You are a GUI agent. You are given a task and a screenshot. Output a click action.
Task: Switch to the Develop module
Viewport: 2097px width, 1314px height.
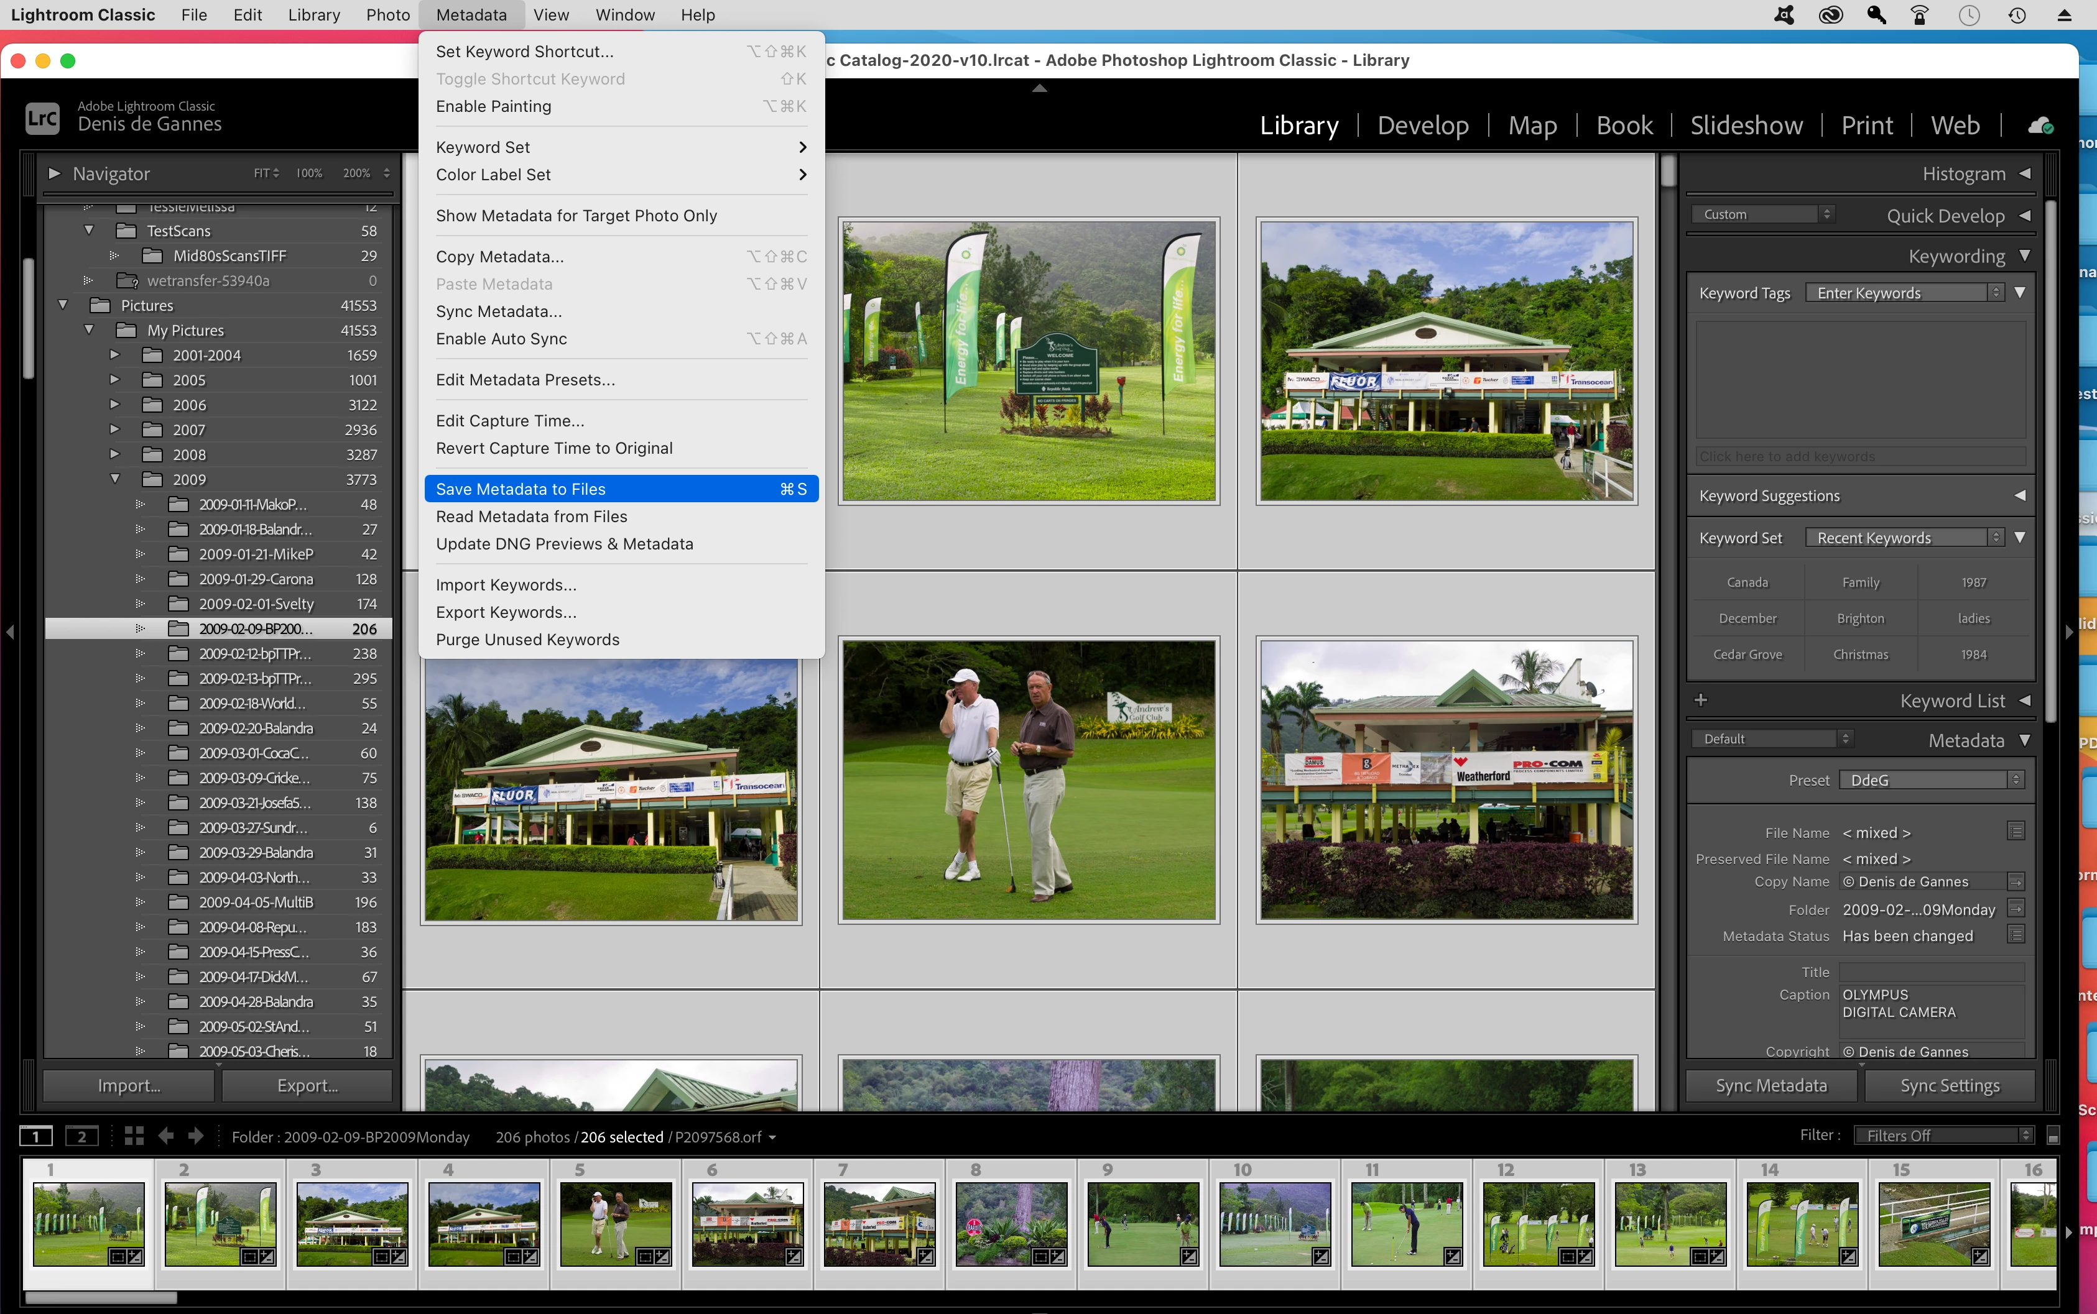1422,125
